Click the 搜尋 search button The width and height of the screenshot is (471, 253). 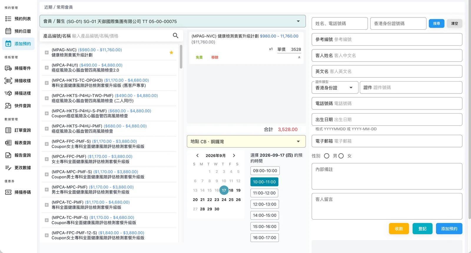[x=437, y=24]
